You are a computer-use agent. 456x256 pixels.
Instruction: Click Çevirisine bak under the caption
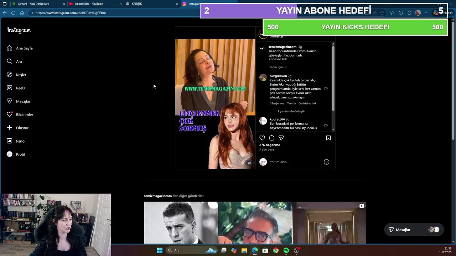tap(278, 59)
